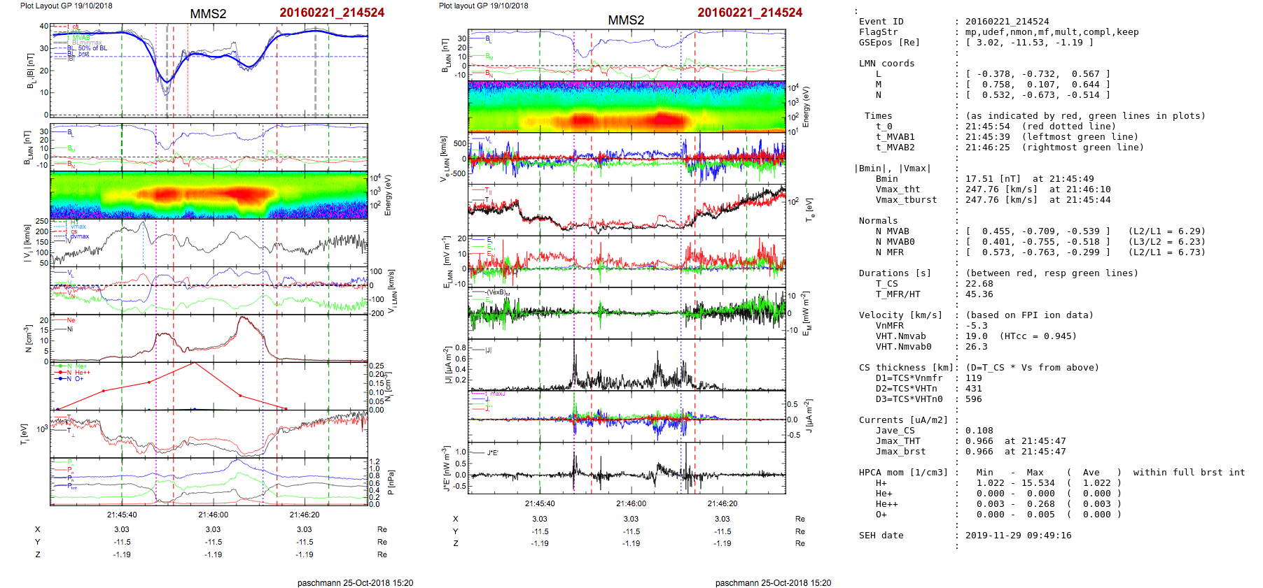The height and width of the screenshot is (588, 1263).
Task: Click the MMS2 title above the right plot
Action: click(626, 20)
